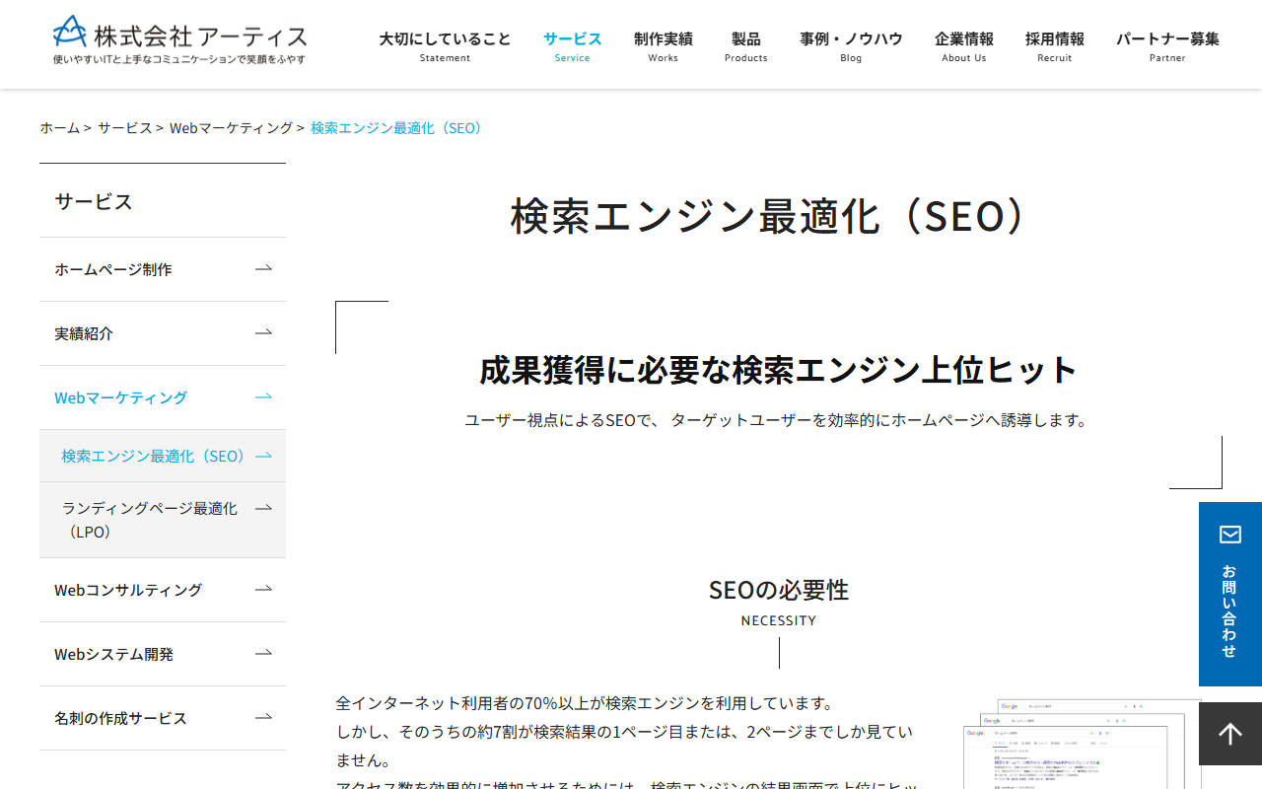Expand the Webマーケティング sidebar section
Viewport: 1262px width, 789px height.
click(120, 396)
